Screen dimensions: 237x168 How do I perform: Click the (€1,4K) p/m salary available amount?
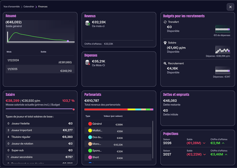(176, 48)
